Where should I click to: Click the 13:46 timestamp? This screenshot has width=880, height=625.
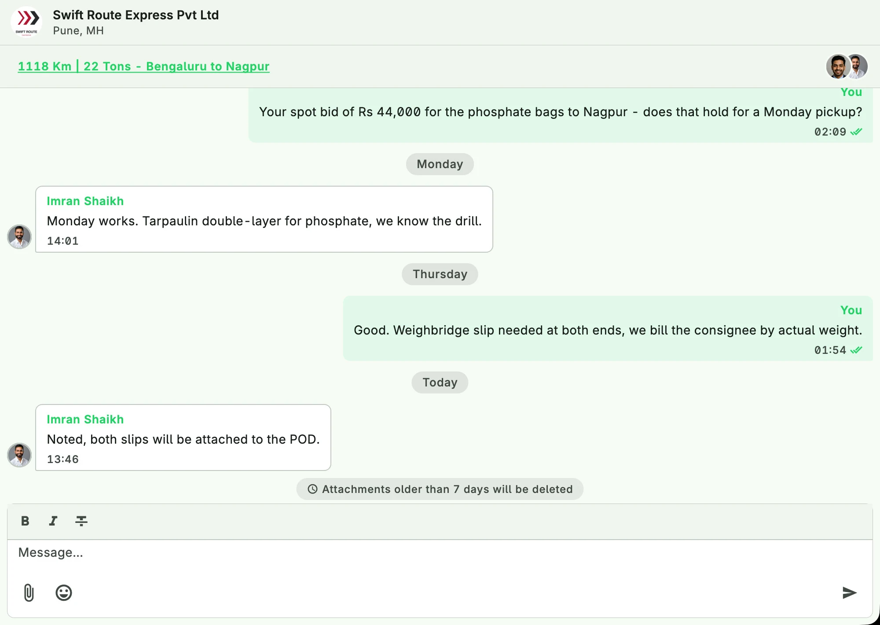(62, 460)
